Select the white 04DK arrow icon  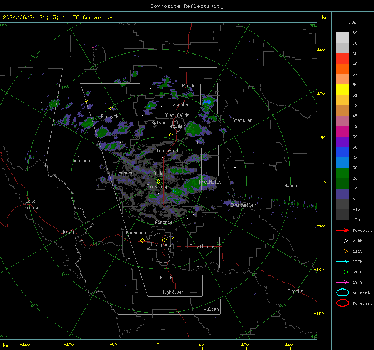[342, 241]
